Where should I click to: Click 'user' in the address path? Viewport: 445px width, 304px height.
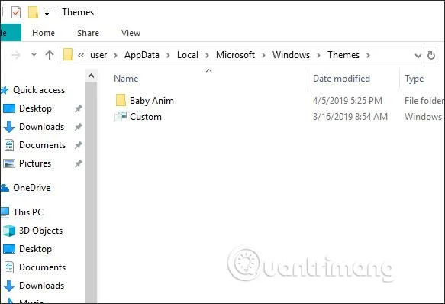98,55
